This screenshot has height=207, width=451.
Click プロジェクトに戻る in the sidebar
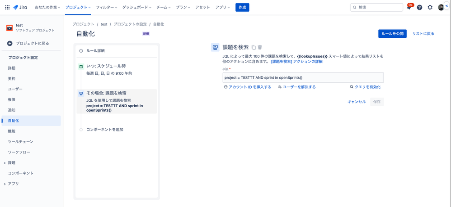[x=33, y=44]
